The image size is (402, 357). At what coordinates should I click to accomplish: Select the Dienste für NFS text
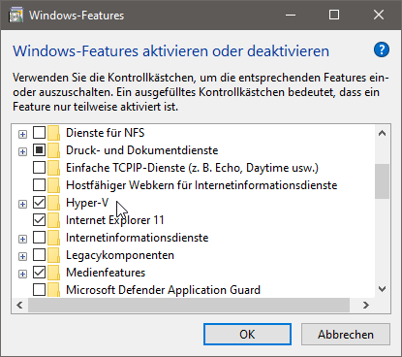106,133
